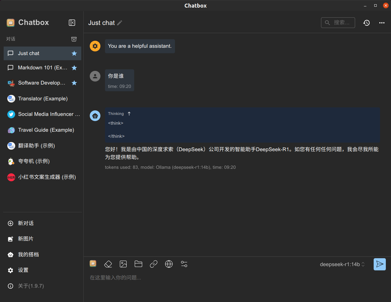
Task: Maximize the Chatbox window
Action: coord(375,6)
